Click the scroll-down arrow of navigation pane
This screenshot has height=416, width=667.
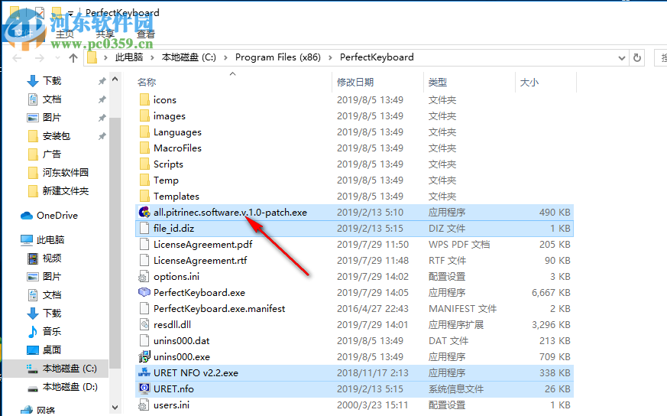click(x=115, y=408)
